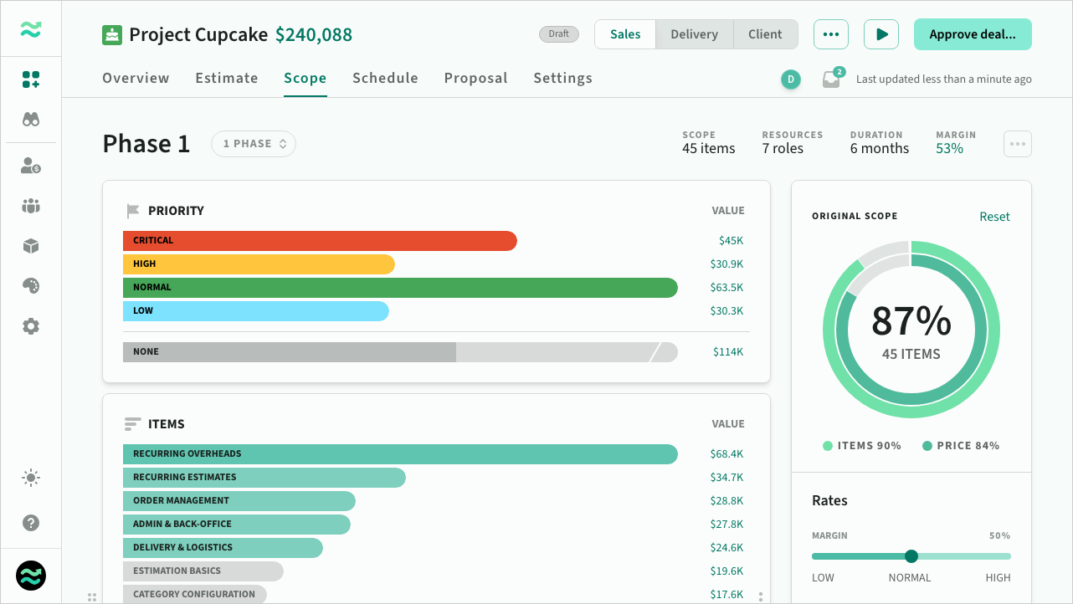Reset the original scope
The image size is (1073, 604).
pyautogui.click(x=994, y=217)
